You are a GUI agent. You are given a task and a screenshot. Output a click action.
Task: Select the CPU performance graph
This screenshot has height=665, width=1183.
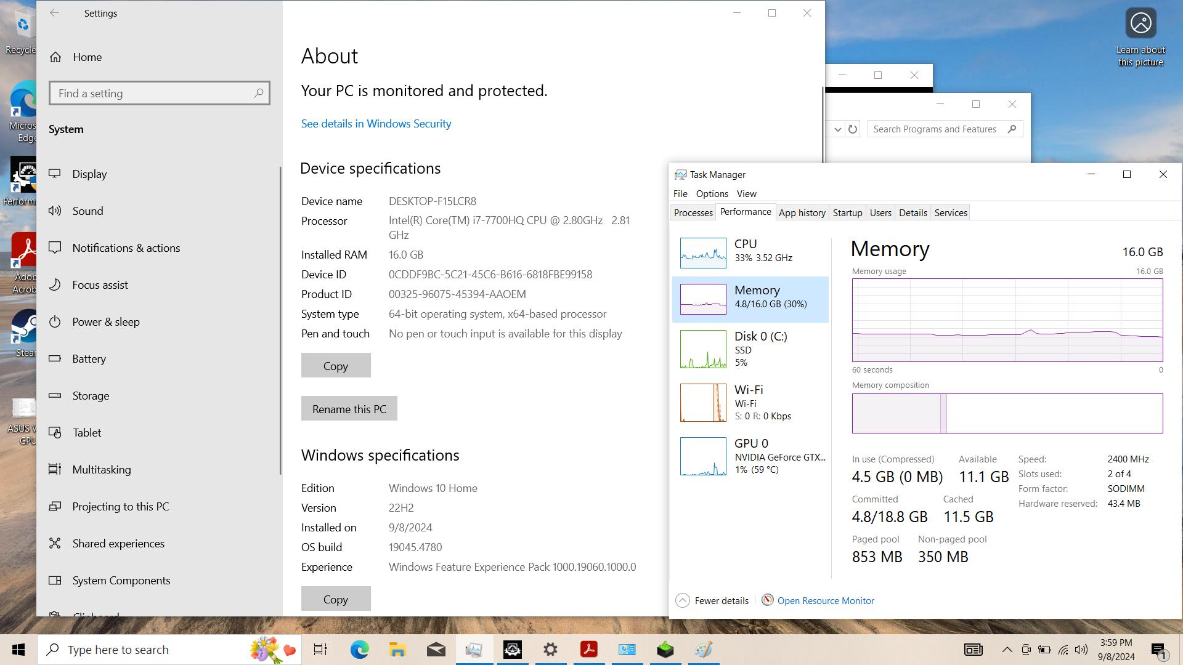click(703, 253)
